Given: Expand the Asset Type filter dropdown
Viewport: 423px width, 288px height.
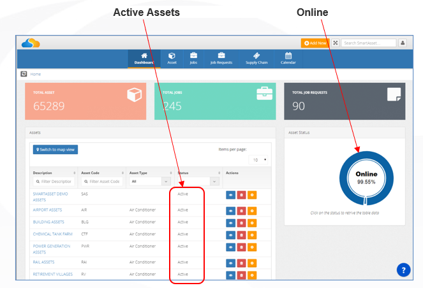Looking at the screenshot, I should coord(151,182).
